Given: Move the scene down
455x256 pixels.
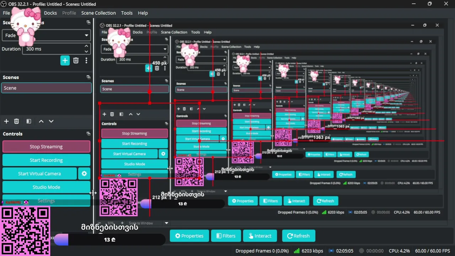Looking at the screenshot, I should click(x=51, y=121).
